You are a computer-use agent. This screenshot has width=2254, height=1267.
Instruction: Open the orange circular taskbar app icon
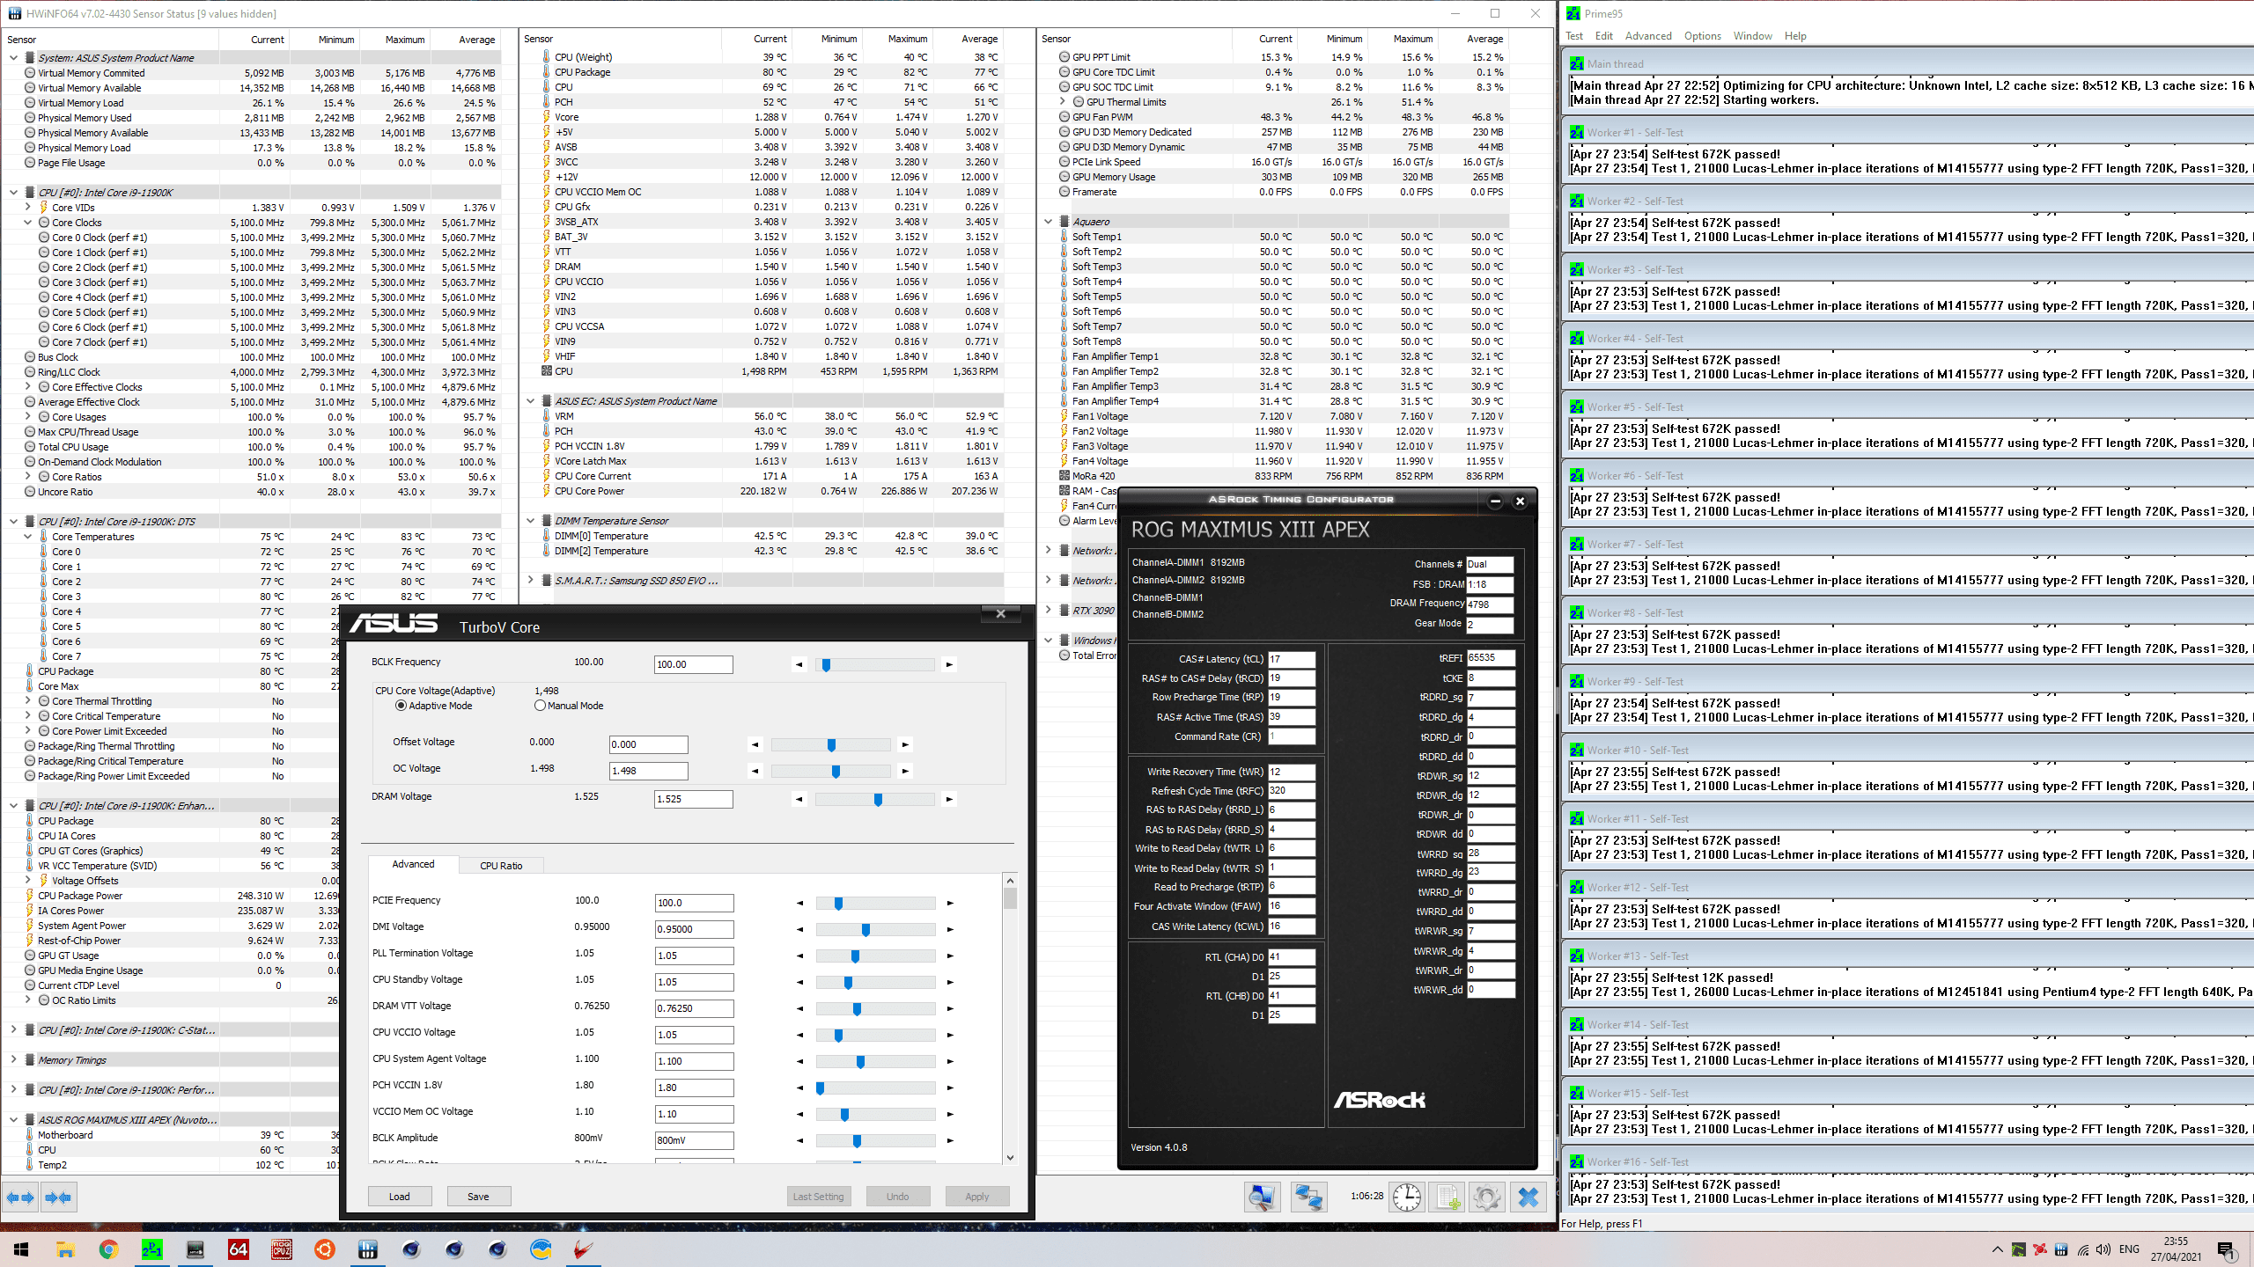[325, 1249]
